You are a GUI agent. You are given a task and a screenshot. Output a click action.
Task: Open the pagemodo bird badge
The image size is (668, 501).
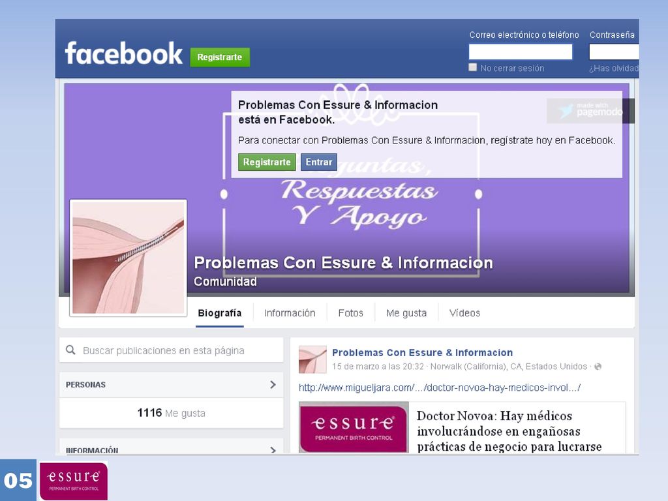[x=590, y=111]
